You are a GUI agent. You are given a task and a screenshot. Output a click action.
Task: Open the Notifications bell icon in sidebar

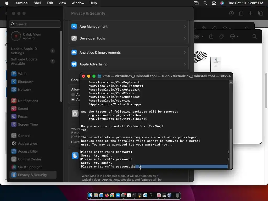click(x=14, y=101)
